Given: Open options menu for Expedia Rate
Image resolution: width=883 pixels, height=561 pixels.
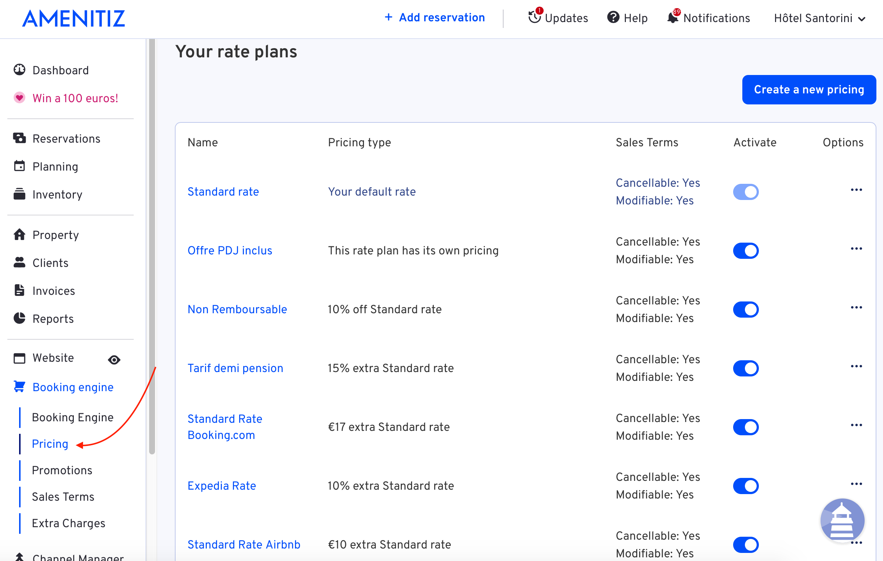Looking at the screenshot, I should pyautogui.click(x=856, y=484).
